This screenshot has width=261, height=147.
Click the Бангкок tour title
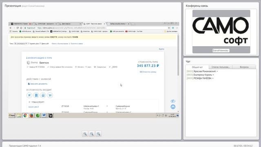coord(44,62)
